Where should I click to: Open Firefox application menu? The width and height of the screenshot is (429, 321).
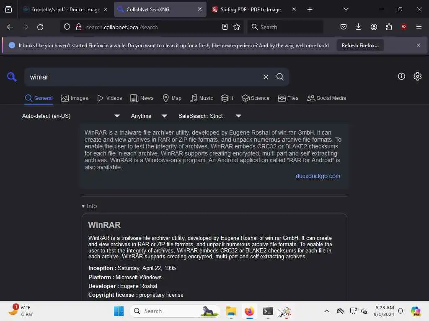[419, 27]
